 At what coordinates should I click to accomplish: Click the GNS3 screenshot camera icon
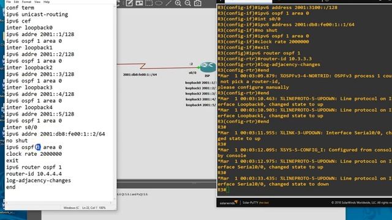click(x=197, y=3)
